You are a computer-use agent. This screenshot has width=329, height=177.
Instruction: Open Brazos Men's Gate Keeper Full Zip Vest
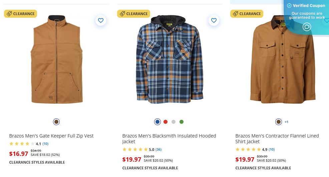tap(51, 136)
